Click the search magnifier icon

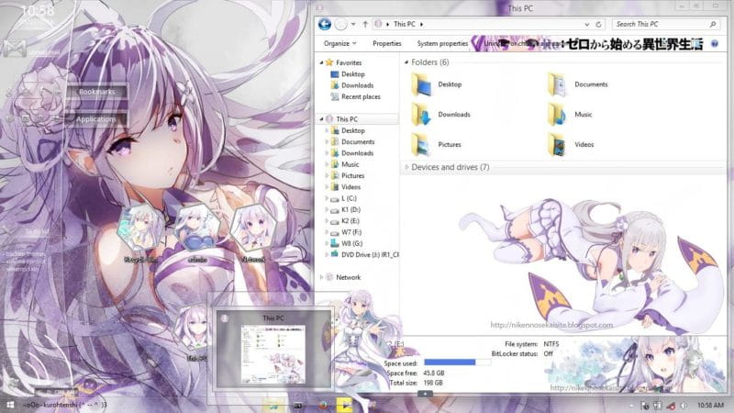713,24
